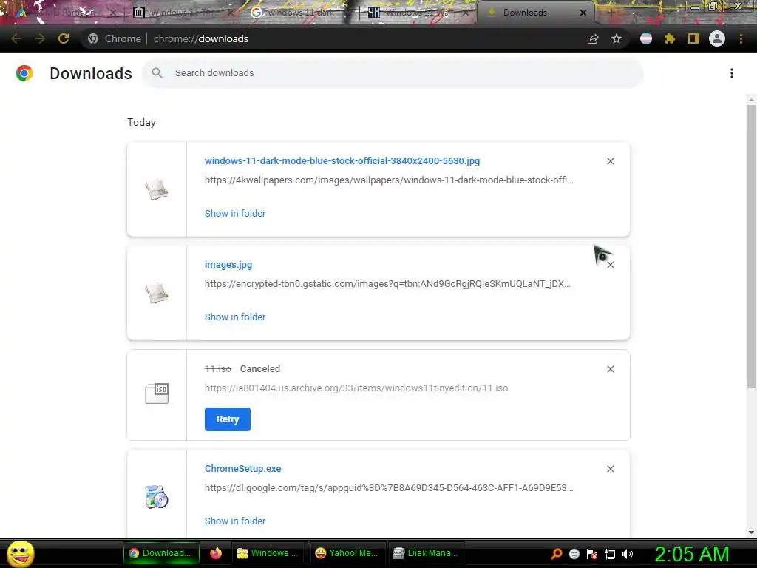Click the share page icon
This screenshot has height=568, width=757.
click(593, 38)
